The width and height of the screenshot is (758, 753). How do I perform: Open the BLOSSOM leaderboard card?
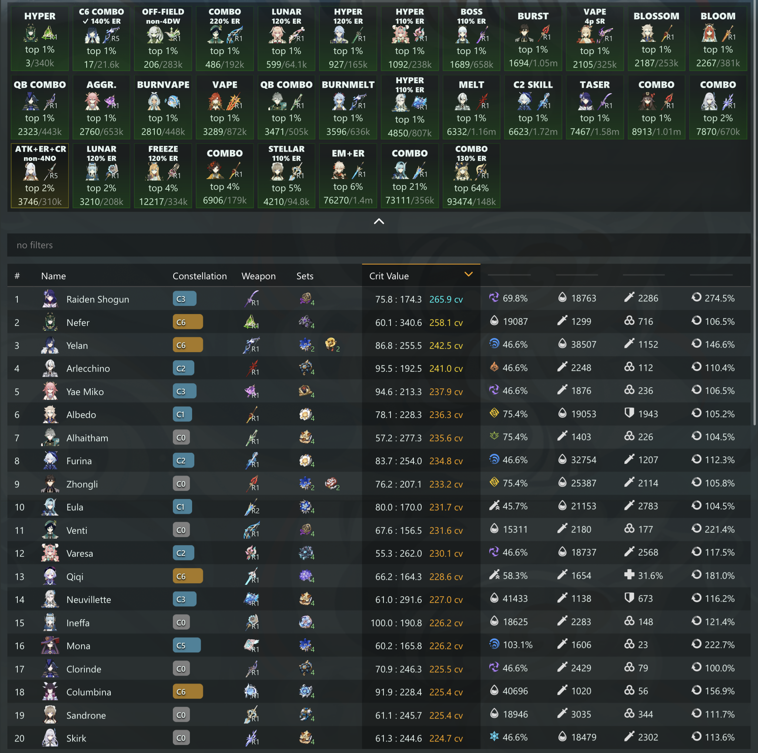click(656, 38)
